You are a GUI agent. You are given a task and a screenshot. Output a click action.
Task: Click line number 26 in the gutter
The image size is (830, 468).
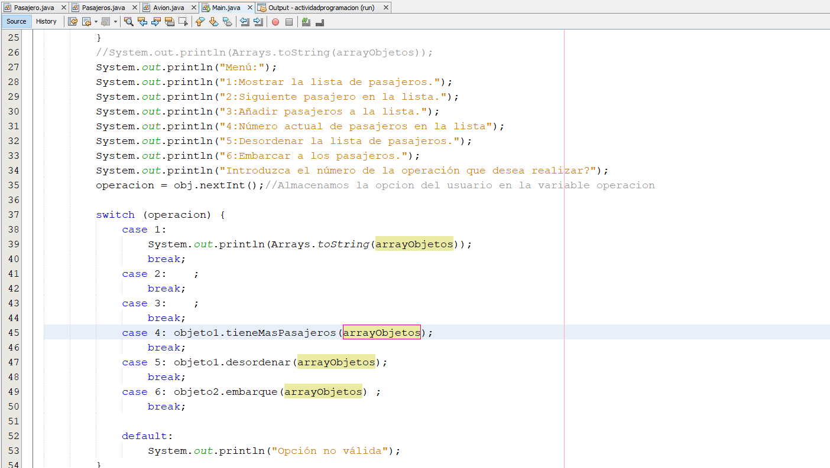pos(14,53)
